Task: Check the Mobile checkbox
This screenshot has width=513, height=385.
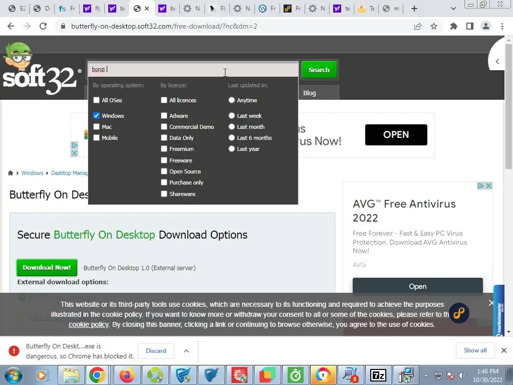Action: coord(97,138)
